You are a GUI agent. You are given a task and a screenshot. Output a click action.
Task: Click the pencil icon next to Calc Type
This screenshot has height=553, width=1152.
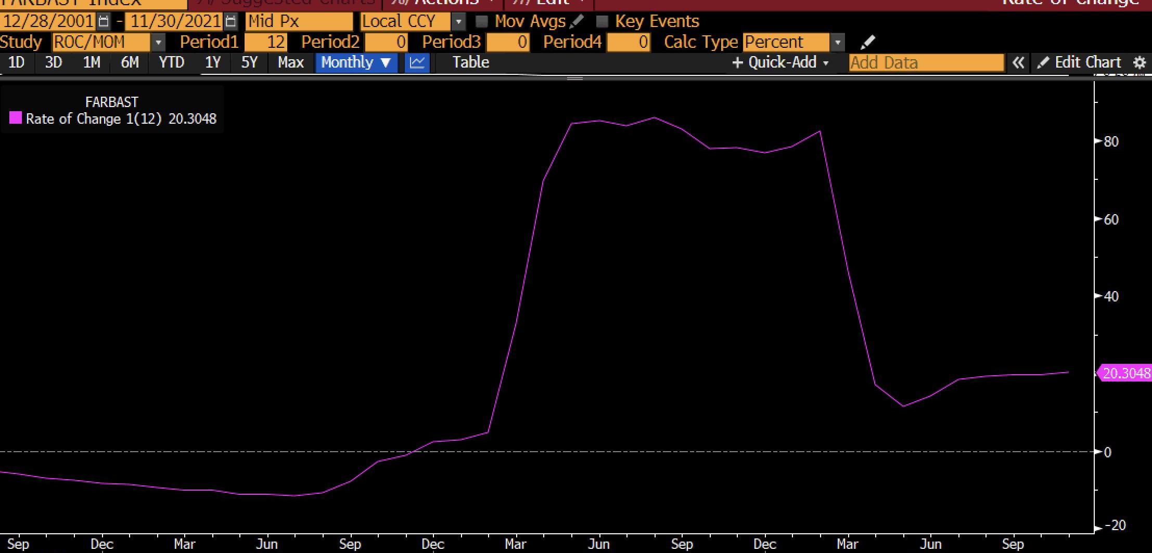point(867,42)
